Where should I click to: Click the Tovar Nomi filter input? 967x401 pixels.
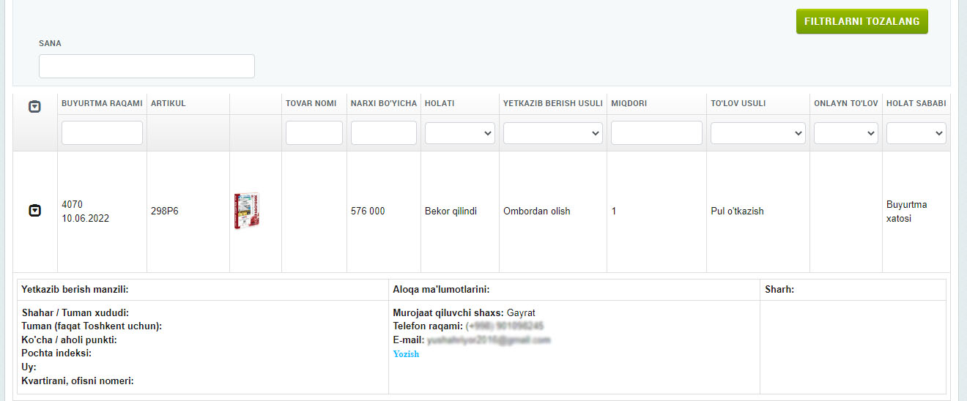(314, 133)
